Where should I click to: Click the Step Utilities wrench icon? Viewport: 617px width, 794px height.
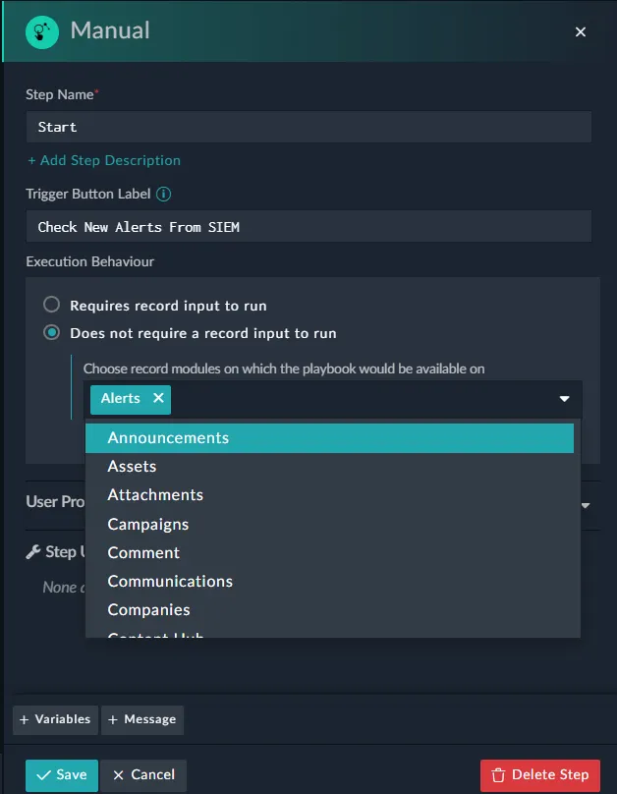32,552
